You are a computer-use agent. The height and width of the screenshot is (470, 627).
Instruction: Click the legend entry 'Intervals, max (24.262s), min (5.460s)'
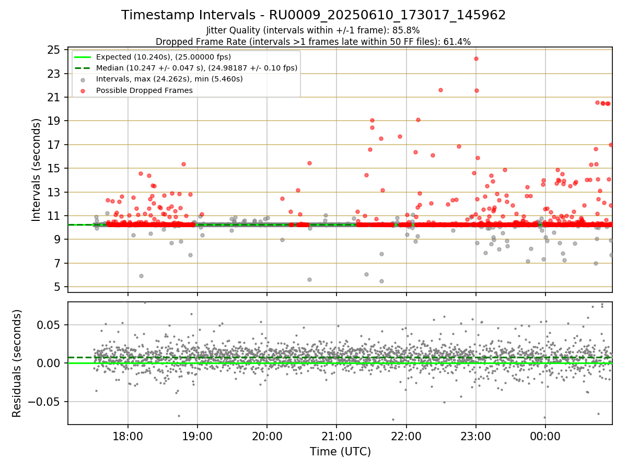[169, 79]
